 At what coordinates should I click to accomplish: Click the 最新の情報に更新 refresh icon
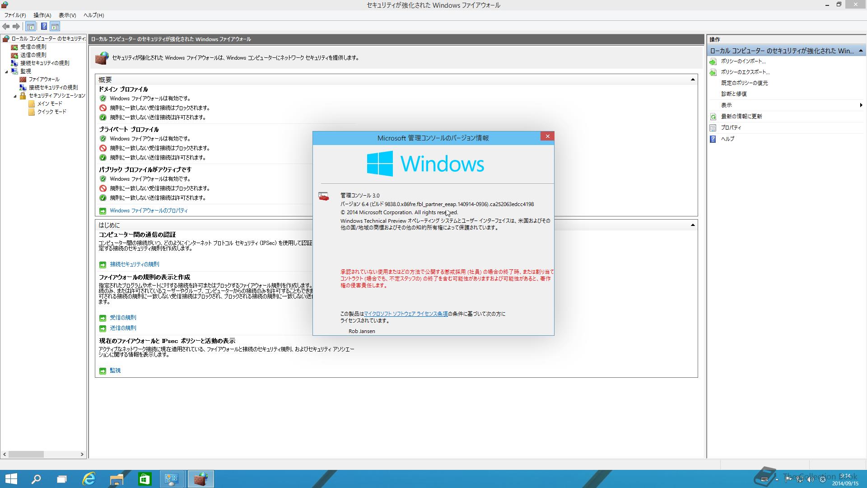pos(713,117)
